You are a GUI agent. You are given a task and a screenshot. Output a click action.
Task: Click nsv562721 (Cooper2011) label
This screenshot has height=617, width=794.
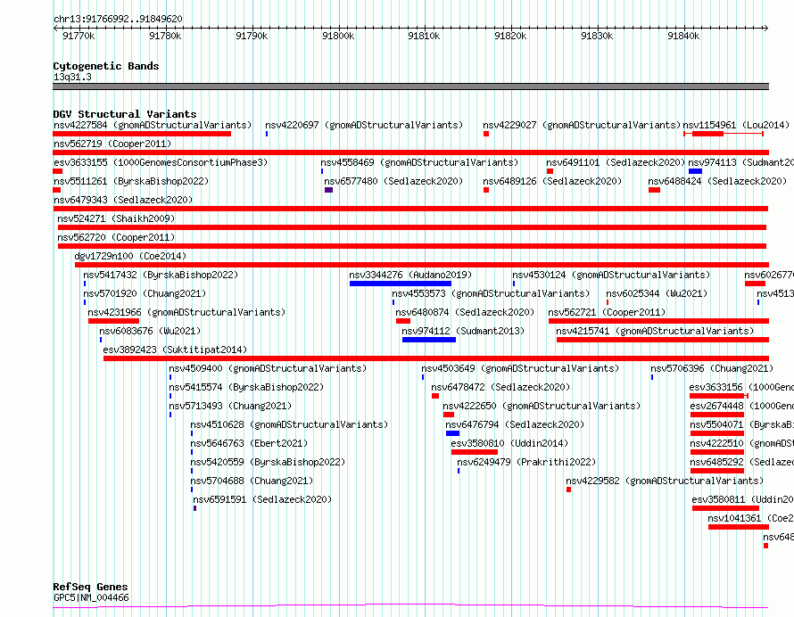coord(607,312)
